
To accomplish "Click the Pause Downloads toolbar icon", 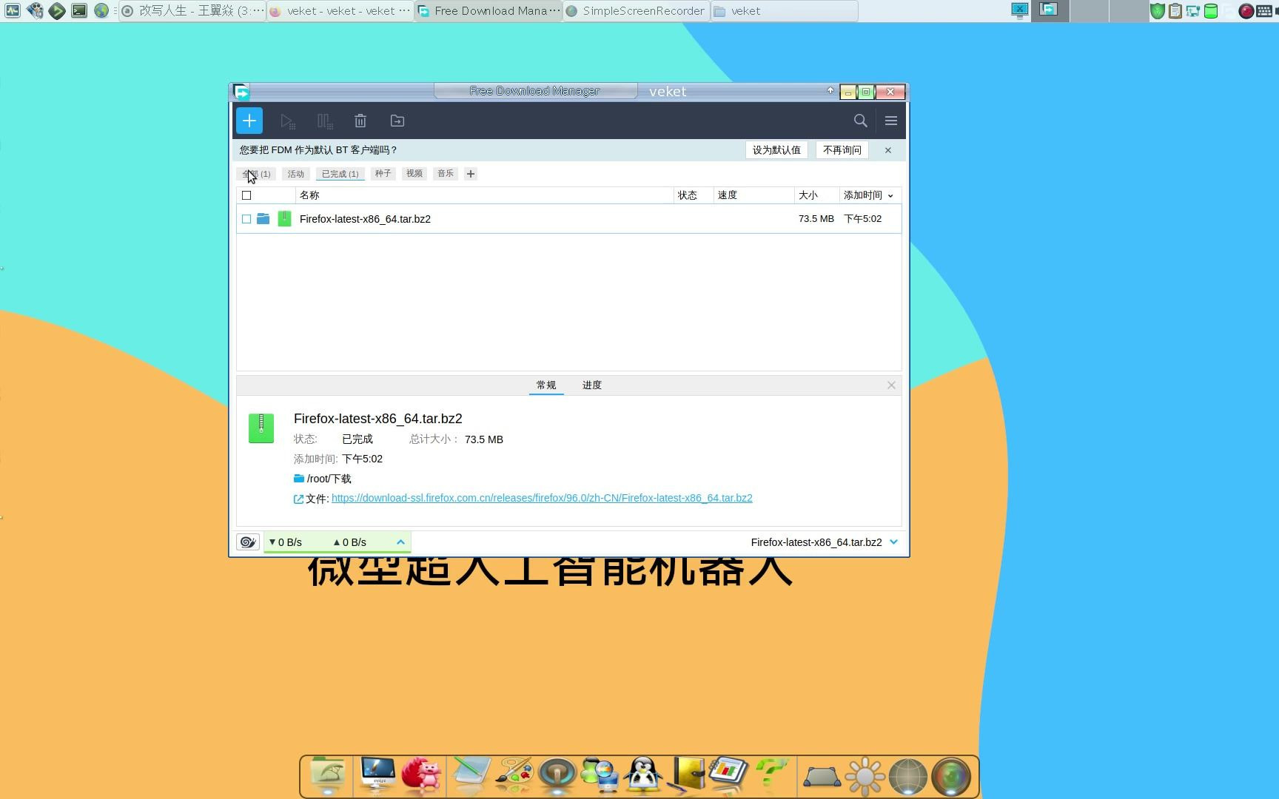I will [x=324, y=120].
